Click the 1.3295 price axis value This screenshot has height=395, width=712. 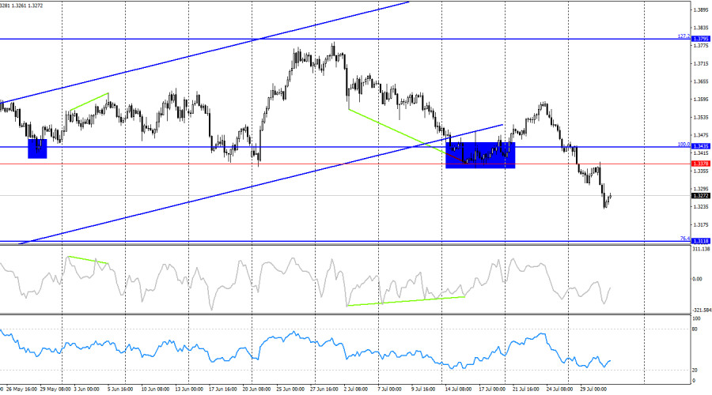coord(701,189)
